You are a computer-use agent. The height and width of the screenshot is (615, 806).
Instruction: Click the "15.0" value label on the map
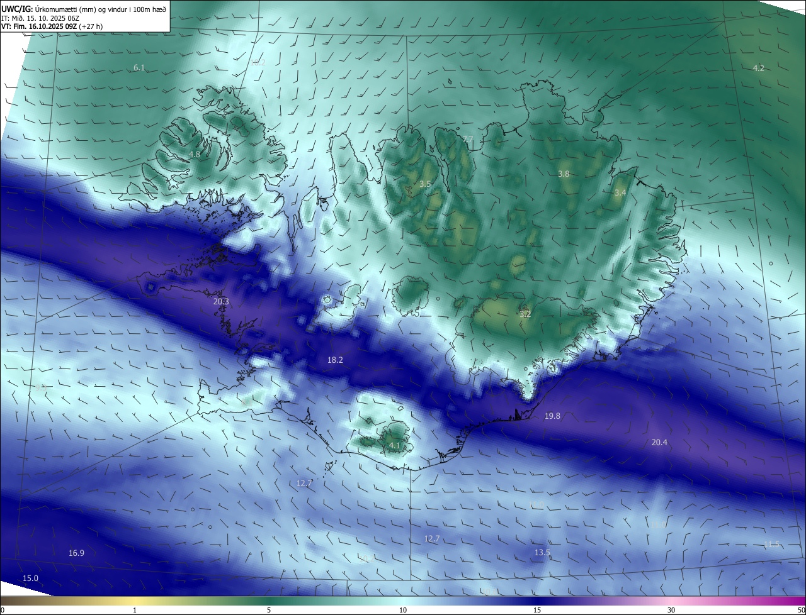click(30, 578)
